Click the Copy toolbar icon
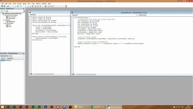 (x=13, y=6)
